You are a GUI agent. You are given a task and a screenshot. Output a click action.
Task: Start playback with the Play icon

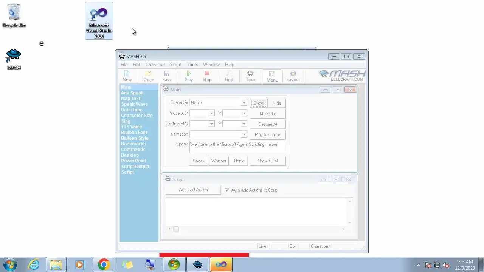pos(189,76)
